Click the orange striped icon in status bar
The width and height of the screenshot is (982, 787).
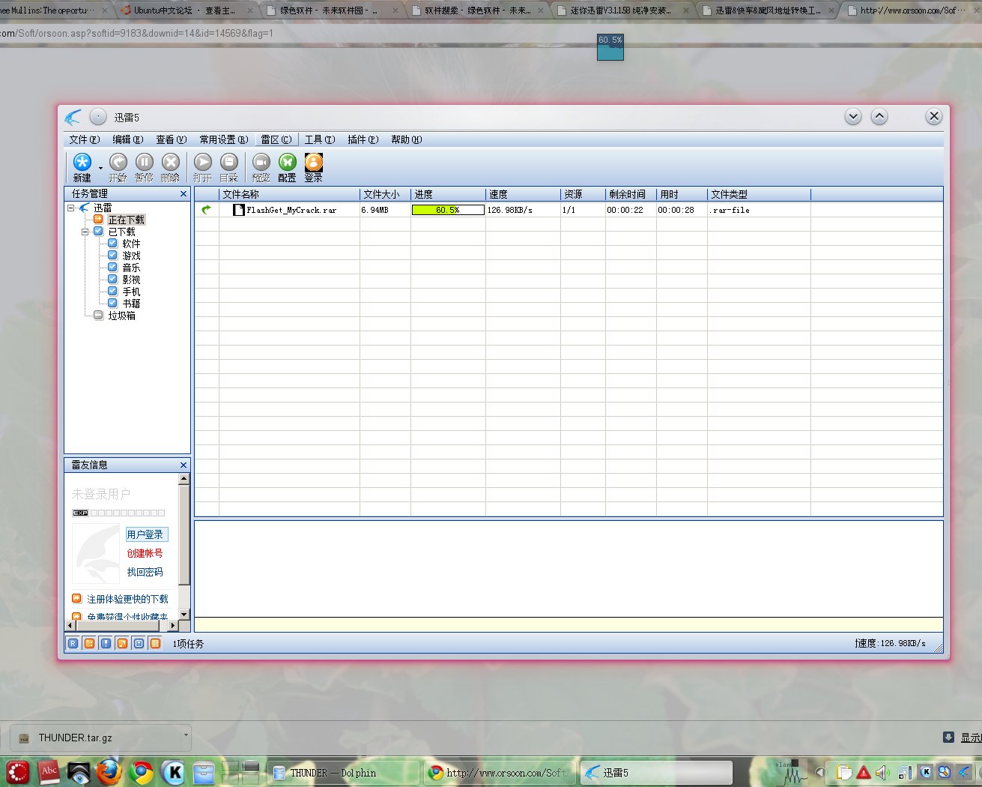[x=155, y=643]
